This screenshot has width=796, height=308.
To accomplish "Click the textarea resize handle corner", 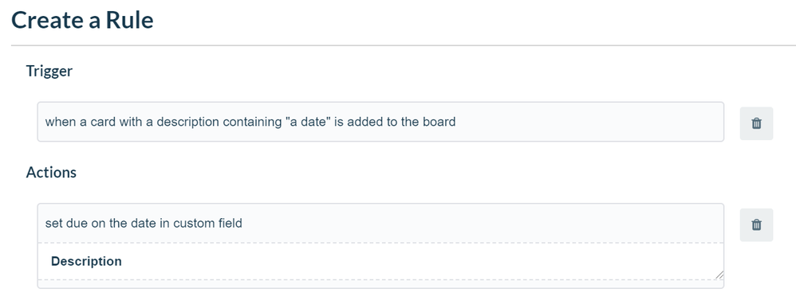I will 719,275.
